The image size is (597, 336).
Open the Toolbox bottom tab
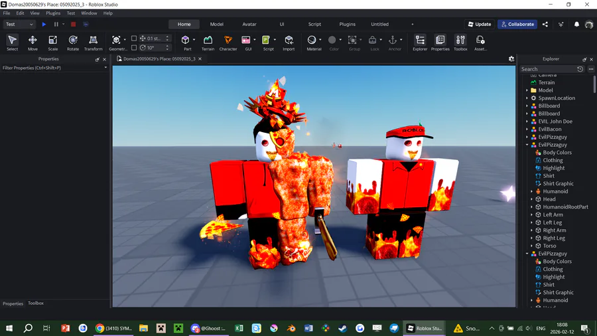tap(36, 303)
